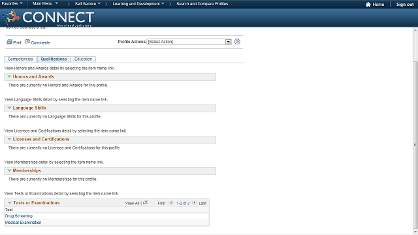The width and height of the screenshot is (418, 235).
Task: Open the Main Menu navigation
Action: (45, 4)
